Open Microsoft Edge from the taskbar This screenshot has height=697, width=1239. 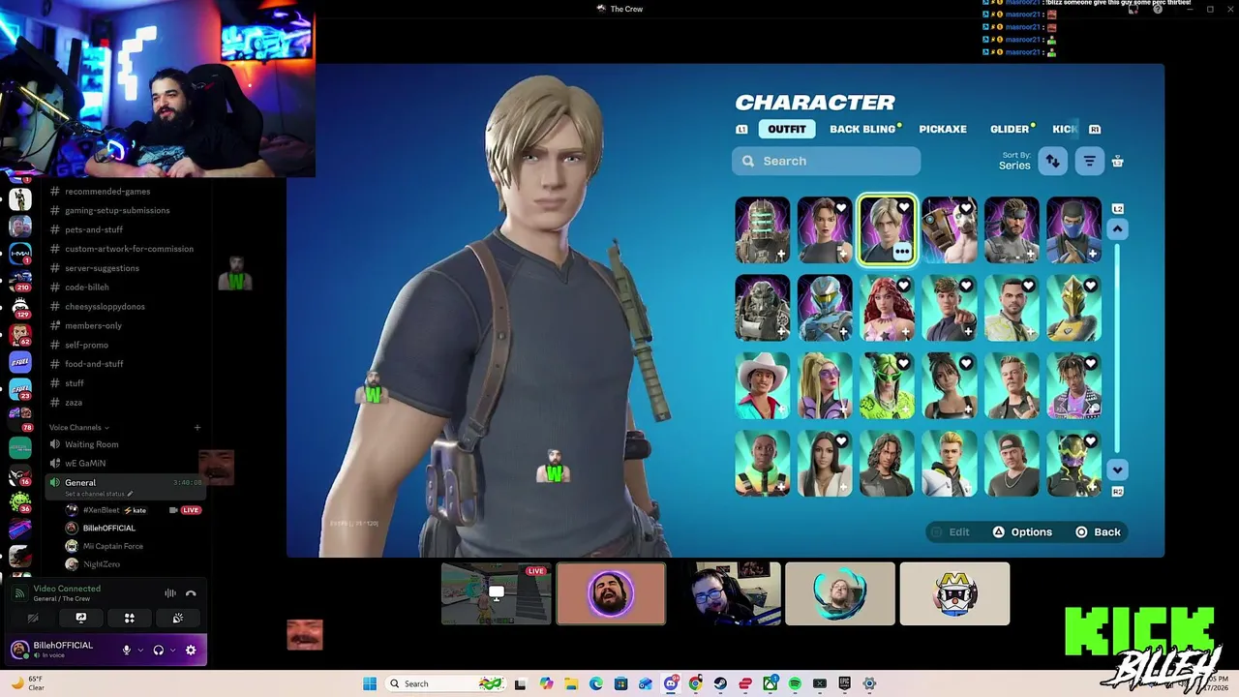pyautogui.click(x=596, y=683)
